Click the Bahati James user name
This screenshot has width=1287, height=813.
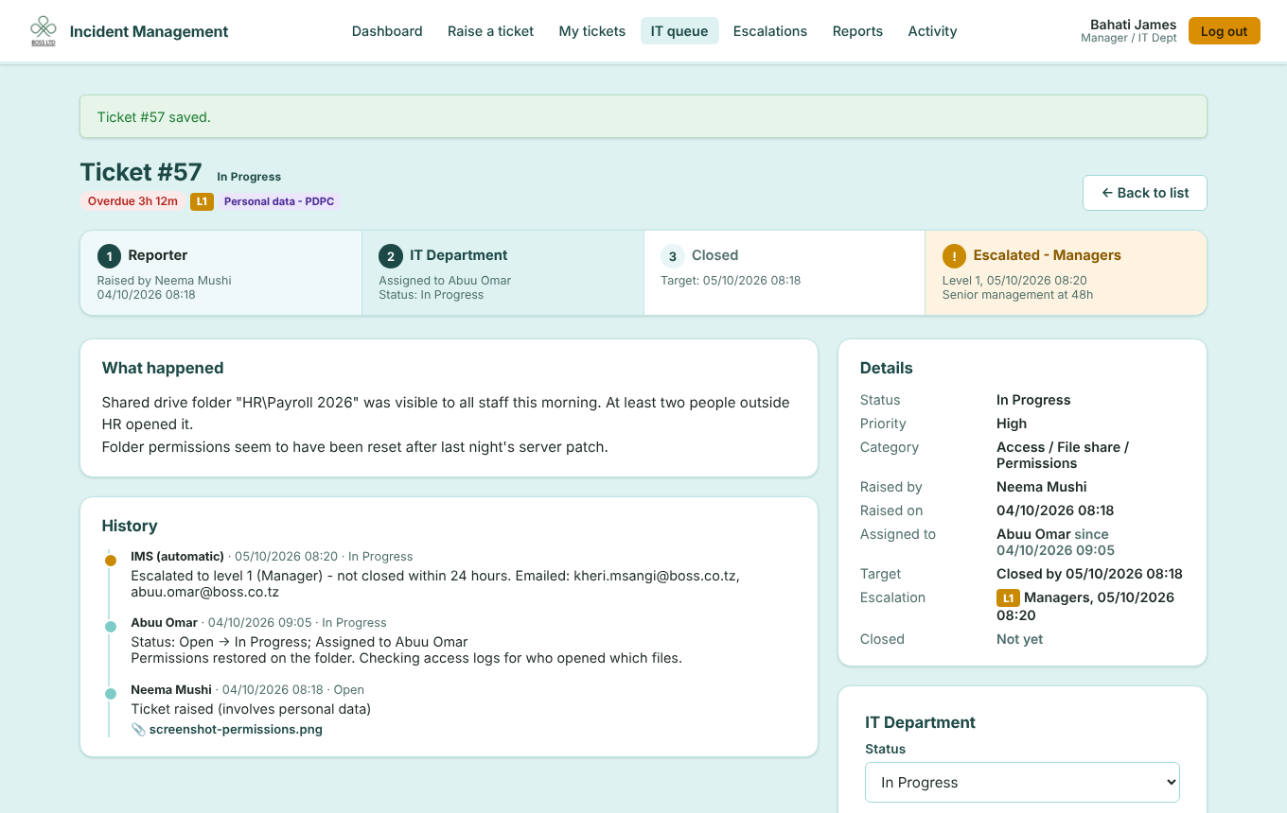click(x=1134, y=25)
